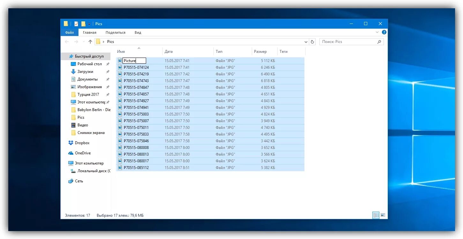Screen dimensions: 463x239
Task: Switch to large thumbnails view icon
Action: tap(383, 215)
